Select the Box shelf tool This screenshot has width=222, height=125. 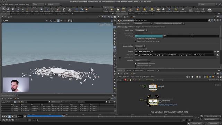point(3,10)
